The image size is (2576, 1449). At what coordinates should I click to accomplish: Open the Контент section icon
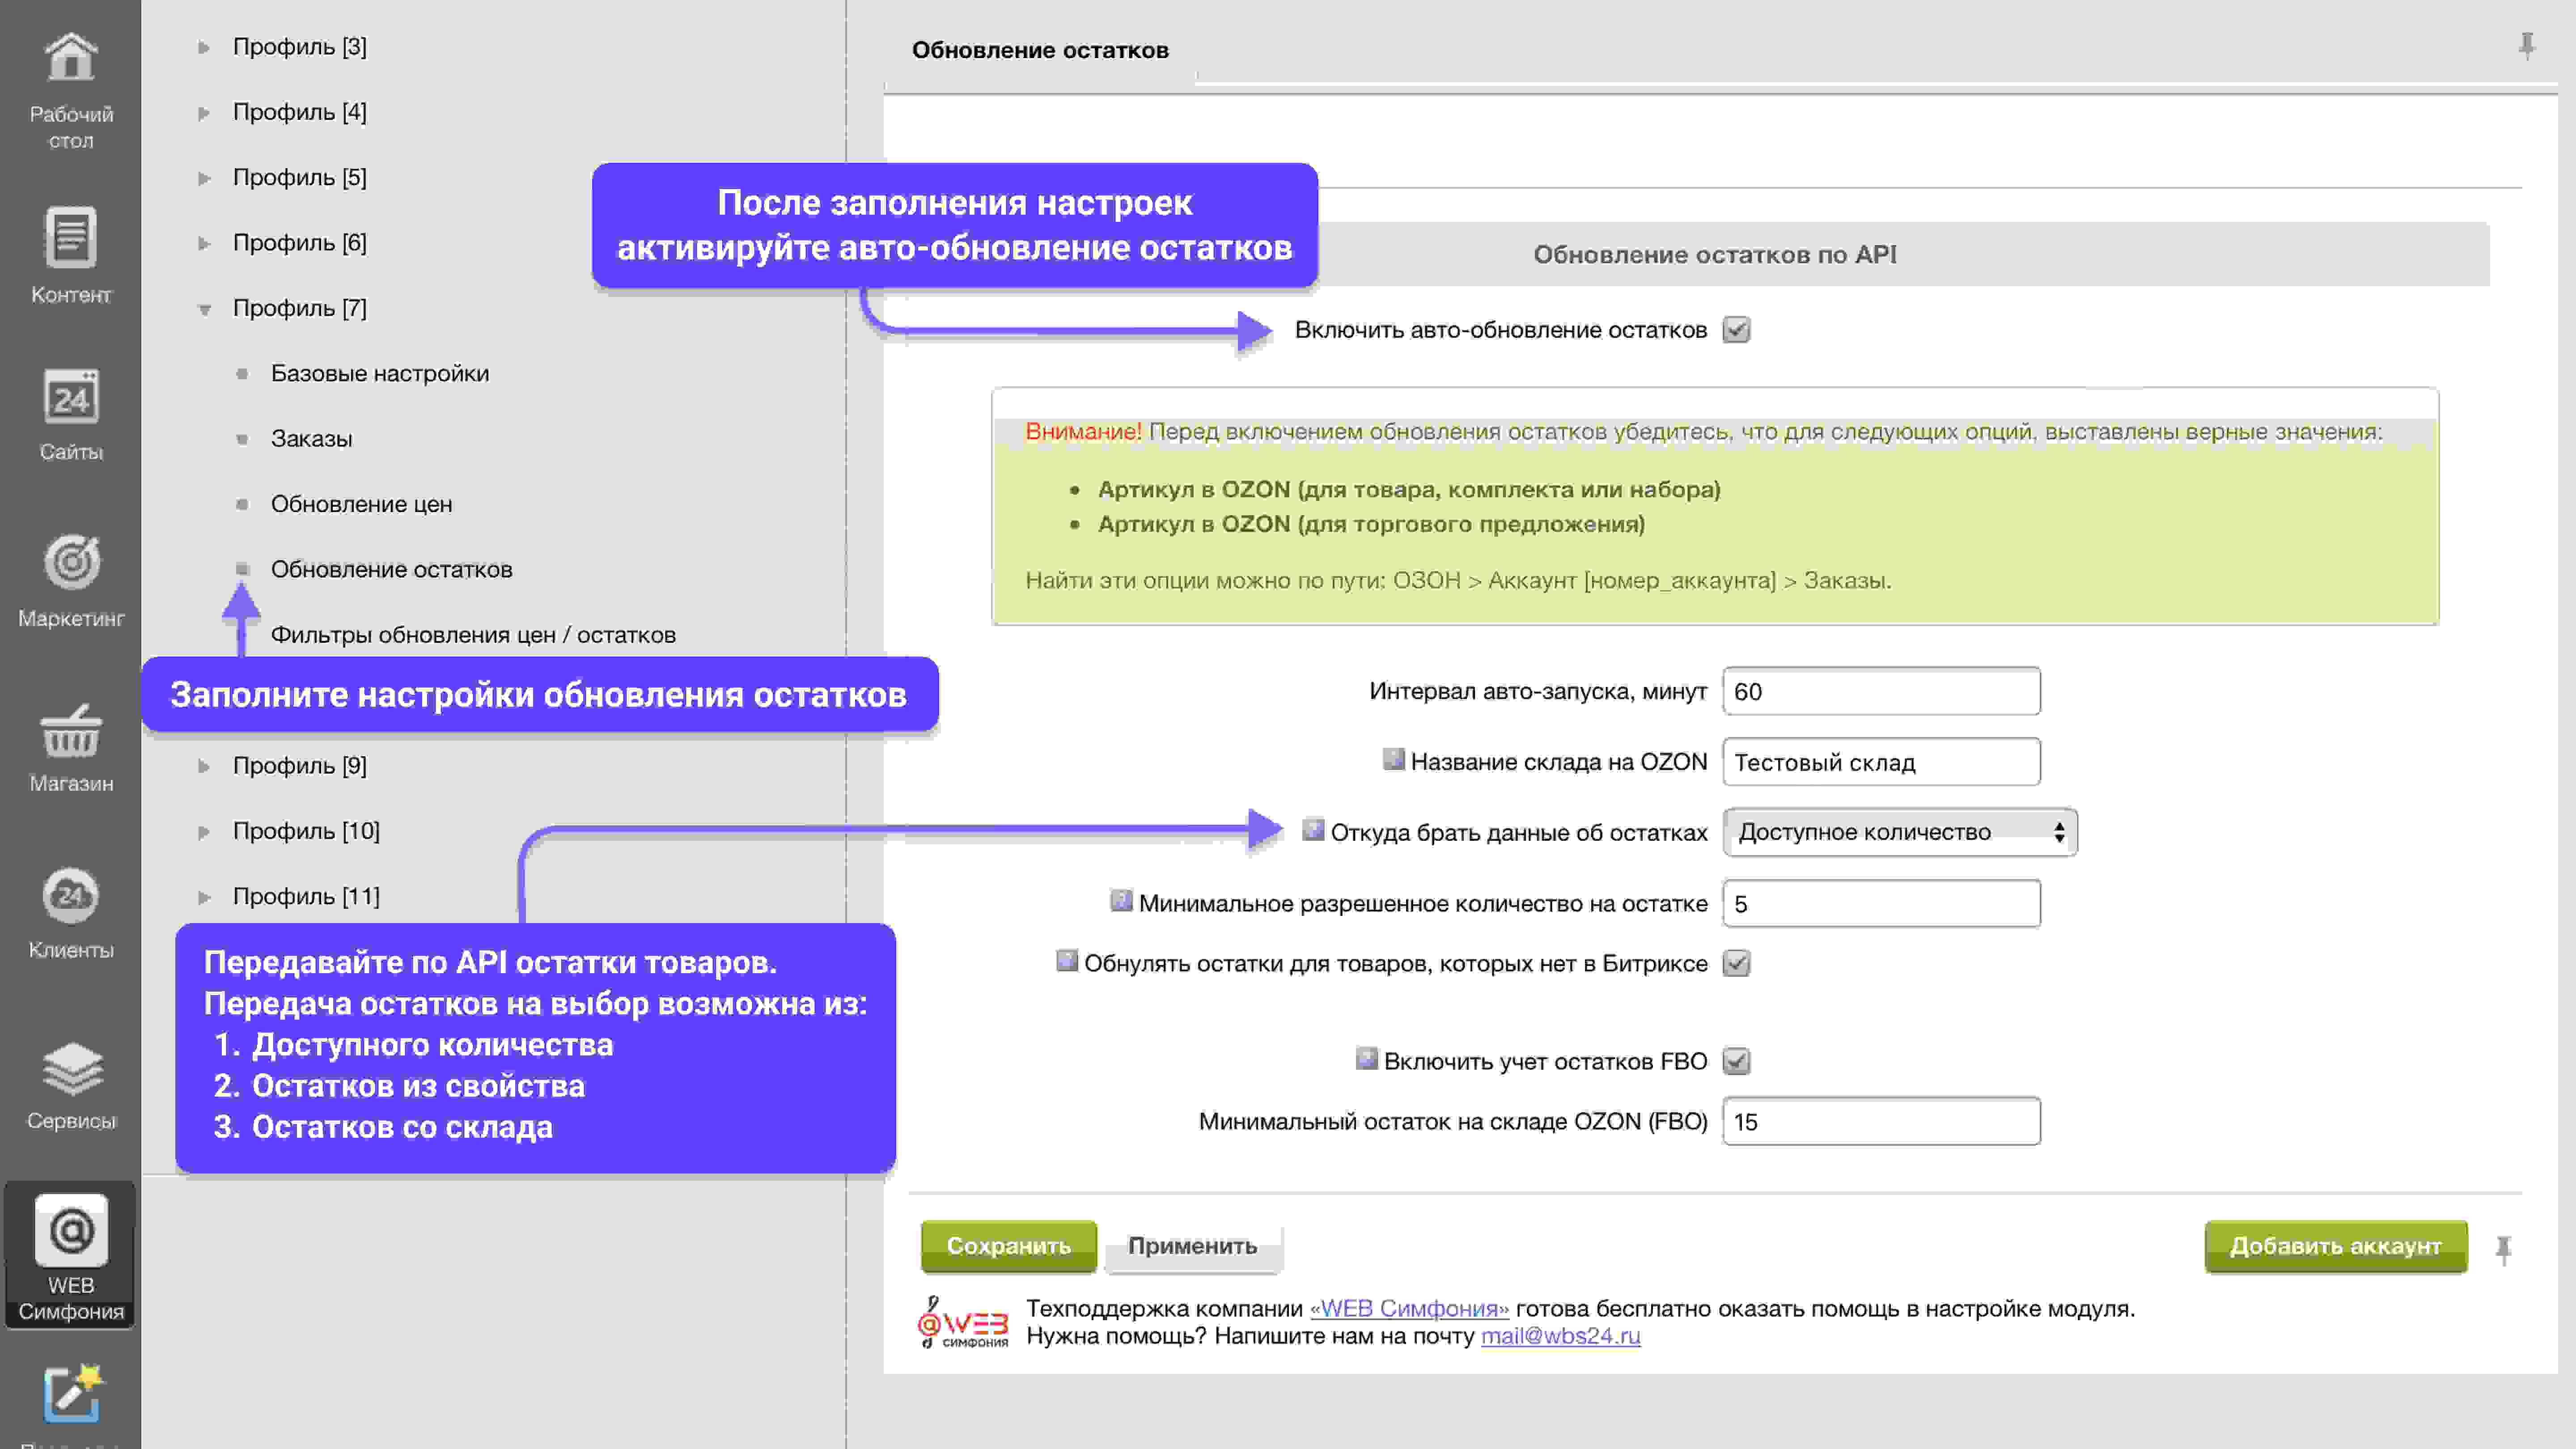tap(70, 238)
